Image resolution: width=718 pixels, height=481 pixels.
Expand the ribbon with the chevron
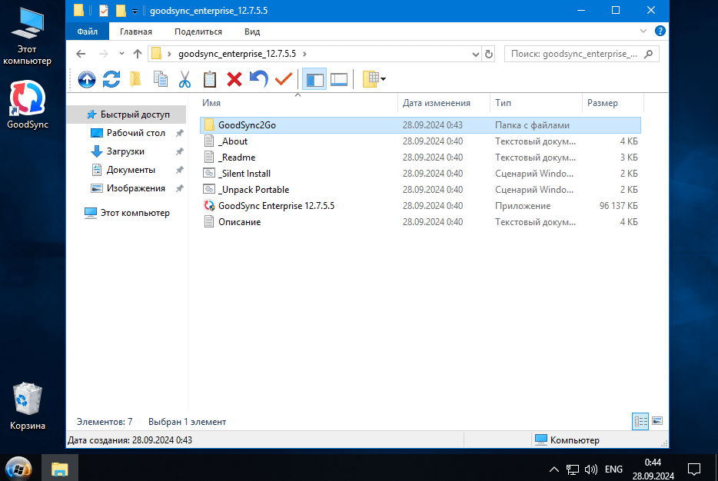(x=643, y=32)
